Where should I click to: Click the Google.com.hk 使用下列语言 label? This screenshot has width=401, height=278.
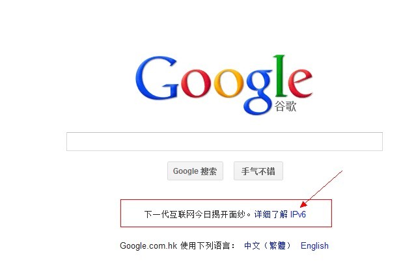pyautogui.click(x=177, y=246)
